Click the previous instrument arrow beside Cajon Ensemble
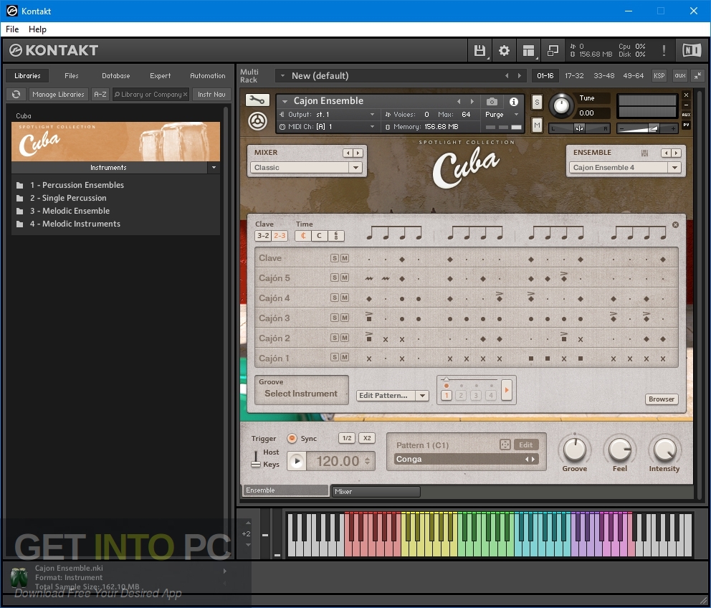This screenshot has height=608, width=711. pos(459,101)
